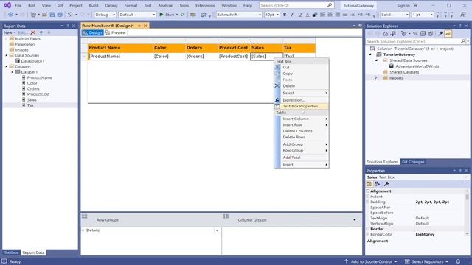Click the Properties panel vertical scrollbar

tap(467, 212)
